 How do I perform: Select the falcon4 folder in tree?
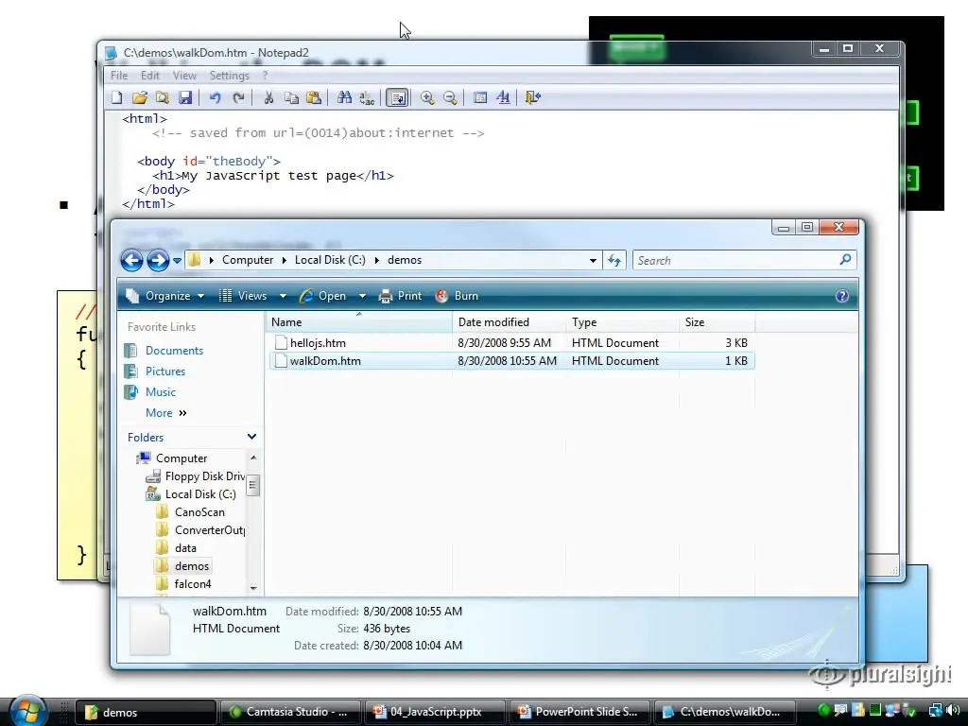193,583
